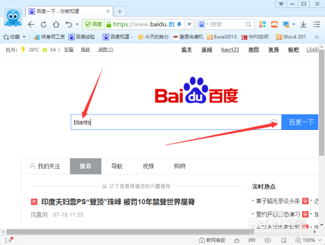
Task: Click the green 百度 site verification badge
Action: (x=94, y=24)
